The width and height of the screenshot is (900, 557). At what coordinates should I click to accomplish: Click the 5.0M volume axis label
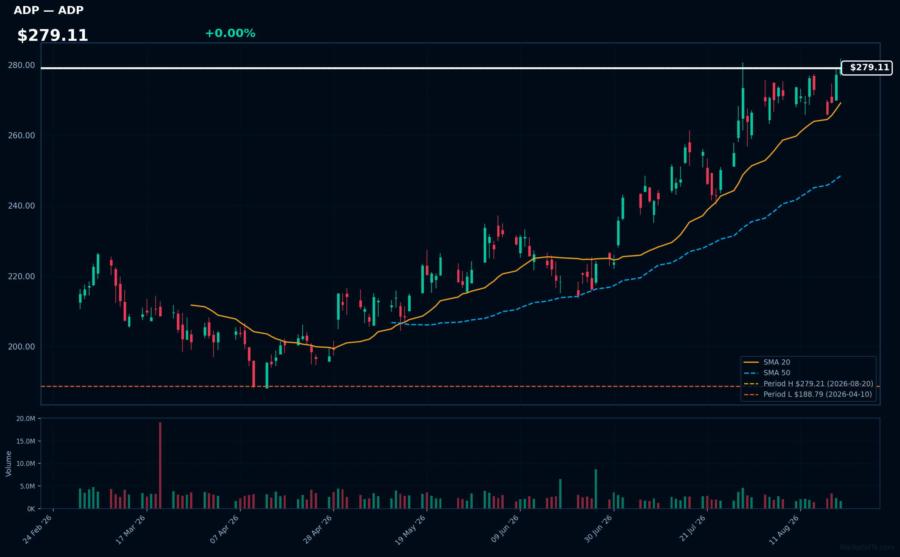[28, 486]
